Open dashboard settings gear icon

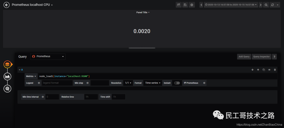(x=192, y=5)
